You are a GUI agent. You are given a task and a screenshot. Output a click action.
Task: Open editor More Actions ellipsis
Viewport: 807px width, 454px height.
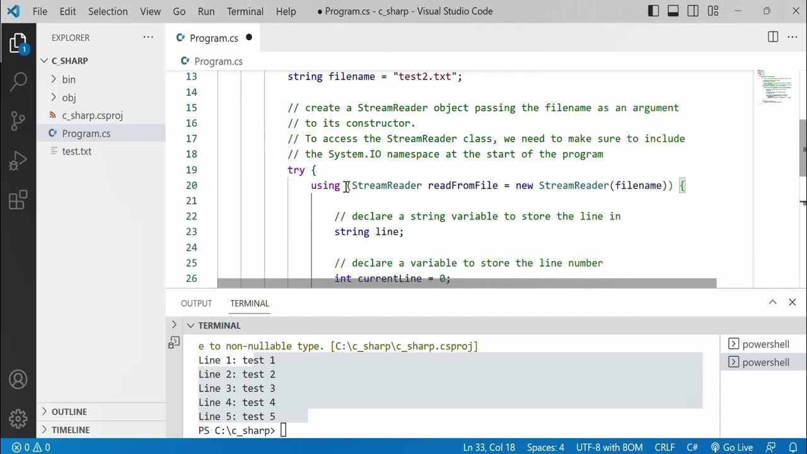pyautogui.click(x=792, y=37)
